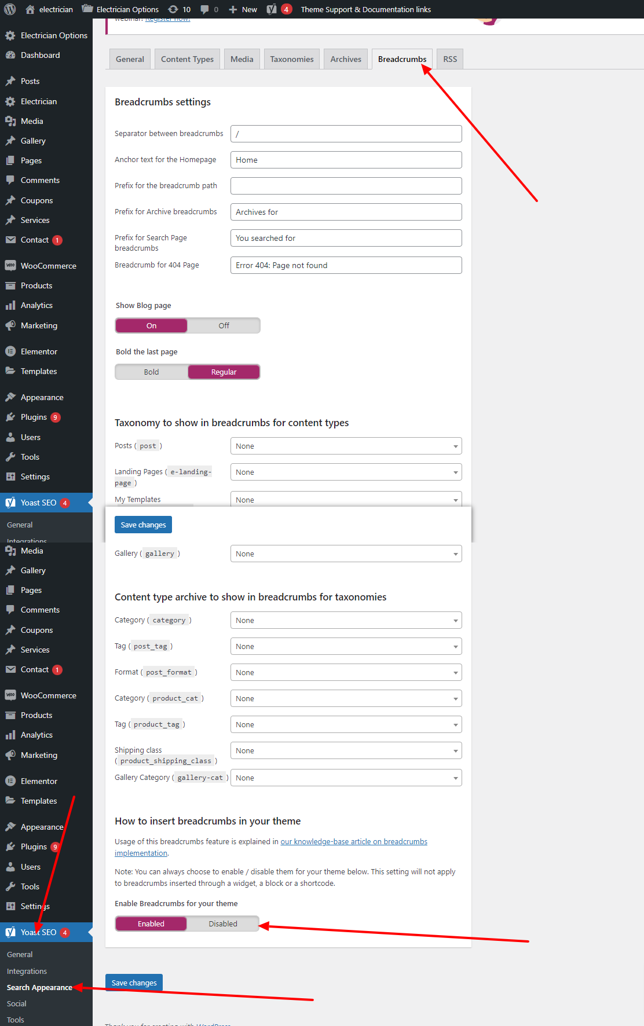Switch to the Archives tab
Viewport: 644px width, 1026px height.
click(346, 59)
